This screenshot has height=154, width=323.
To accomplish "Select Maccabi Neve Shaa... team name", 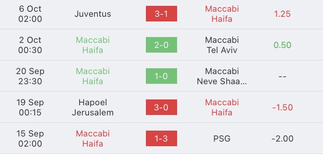I will tap(222, 76).
